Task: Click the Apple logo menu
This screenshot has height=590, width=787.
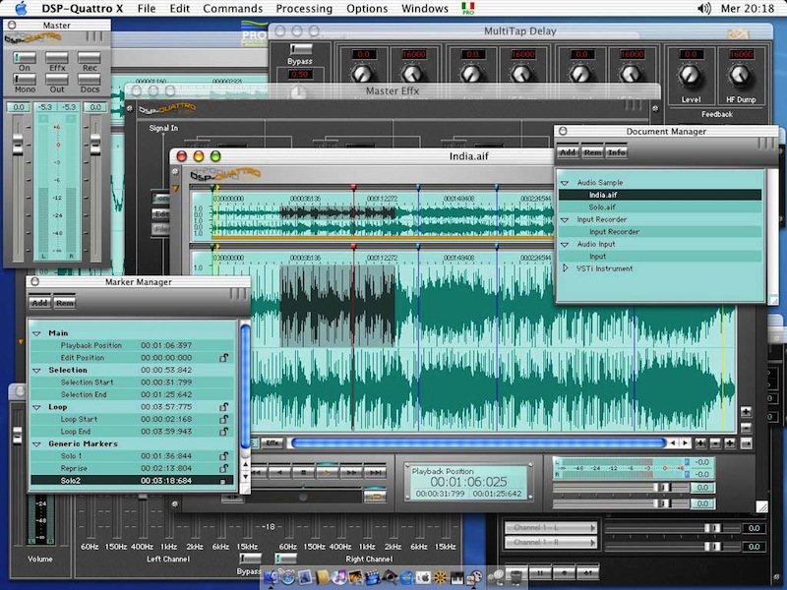Action: [21, 8]
